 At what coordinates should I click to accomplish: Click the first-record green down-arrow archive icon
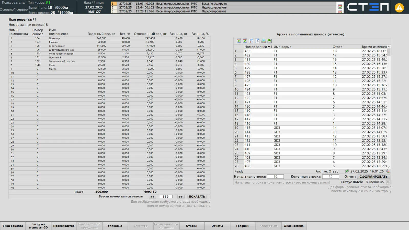tap(239, 41)
